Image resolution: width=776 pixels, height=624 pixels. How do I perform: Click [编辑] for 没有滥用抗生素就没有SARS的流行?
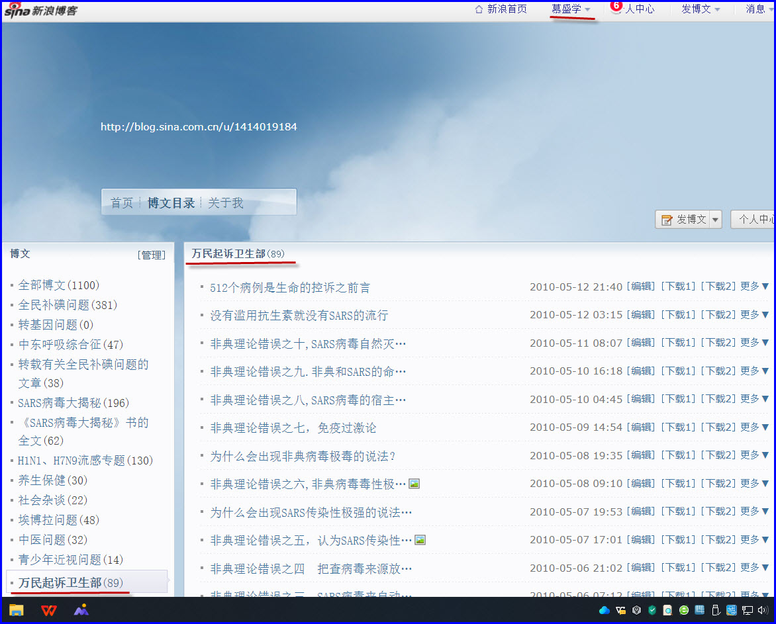point(642,315)
